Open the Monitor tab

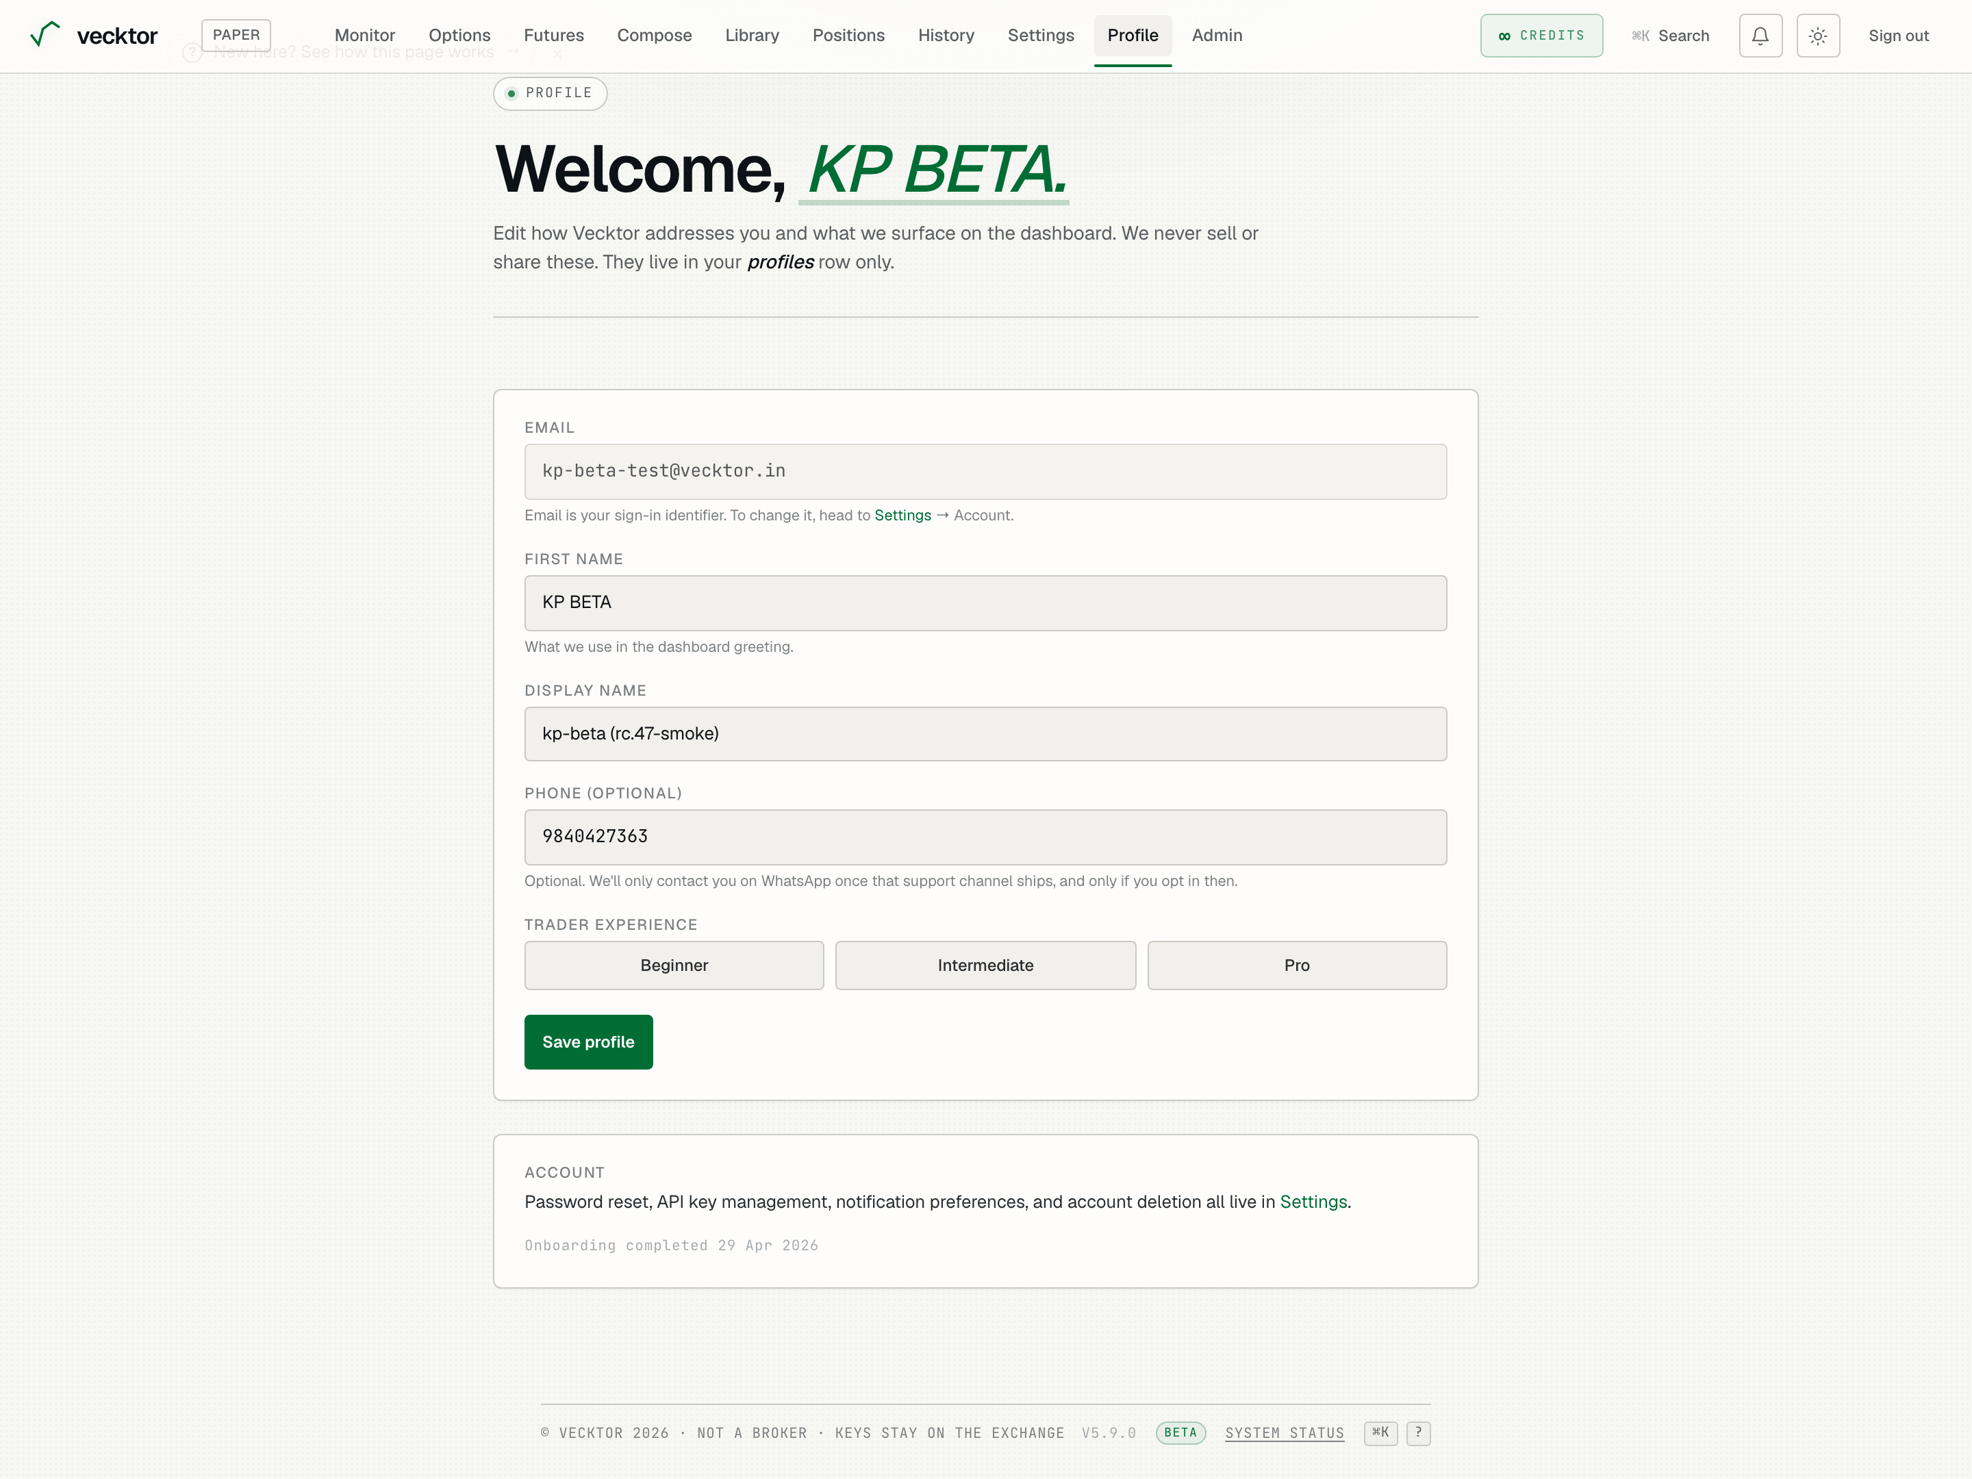365,36
